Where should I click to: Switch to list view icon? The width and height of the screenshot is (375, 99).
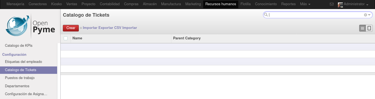[362, 28]
